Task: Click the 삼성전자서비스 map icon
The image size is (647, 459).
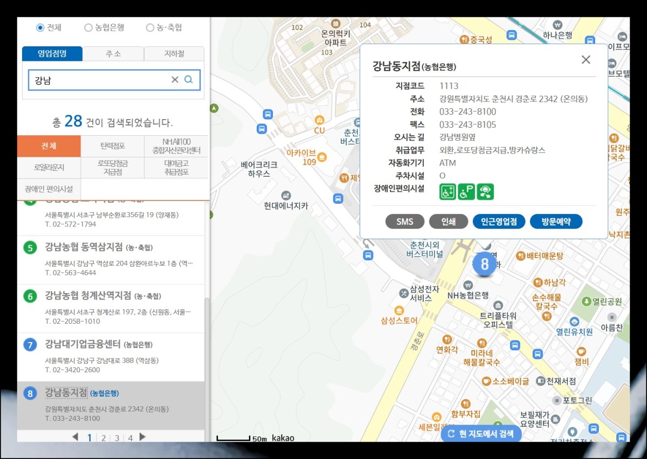Action: click(404, 293)
